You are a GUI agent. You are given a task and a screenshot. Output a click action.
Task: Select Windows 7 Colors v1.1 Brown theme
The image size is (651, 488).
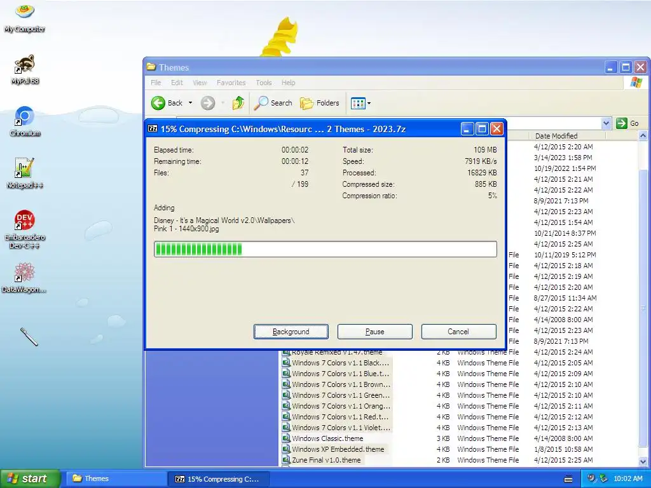(341, 384)
